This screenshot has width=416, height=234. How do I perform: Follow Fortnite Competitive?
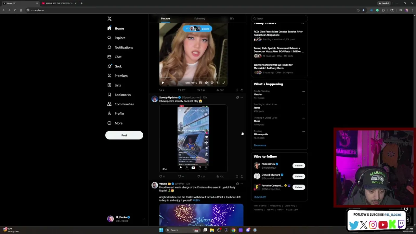point(299,187)
